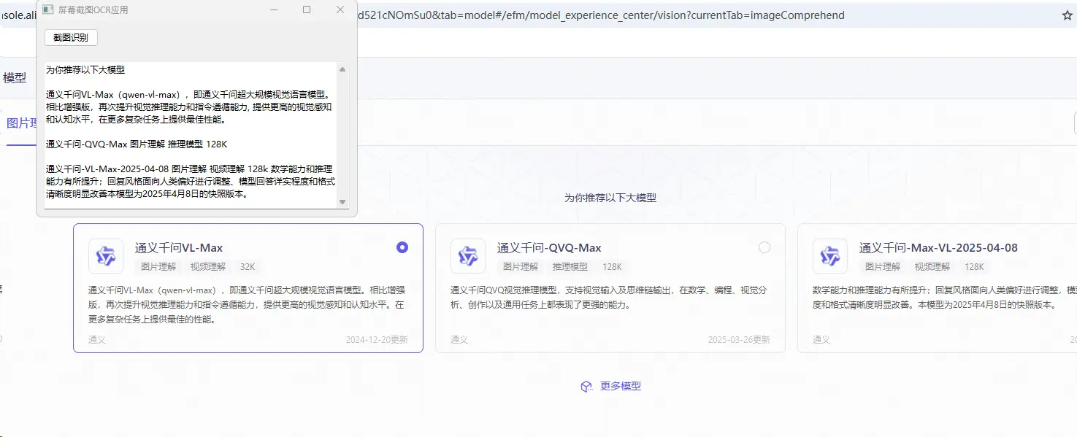Click 视频理解 tag on 通义千问-Max-VL-2025-04-08 card
The height and width of the screenshot is (437, 1077).
click(932, 267)
